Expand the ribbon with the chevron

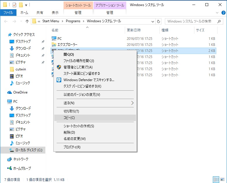(x=217, y=13)
